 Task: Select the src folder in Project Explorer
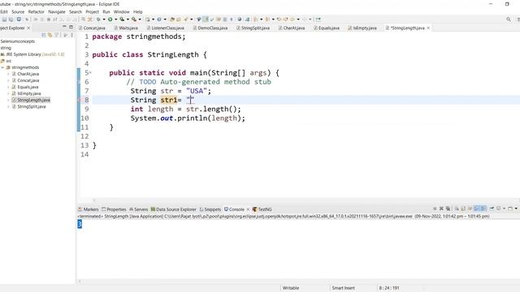coord(6,61)
